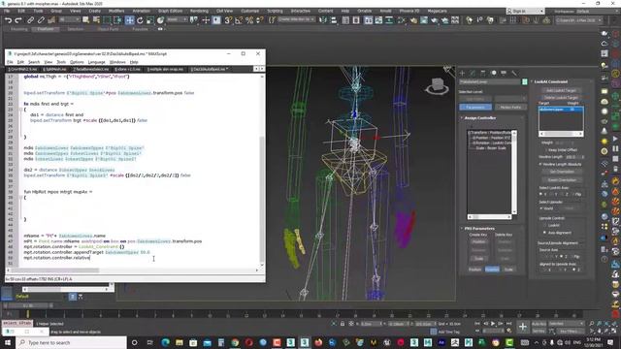Open the Create tab (plus icon) in command panel
621x349 pixels.
click(x=462, y=73)
